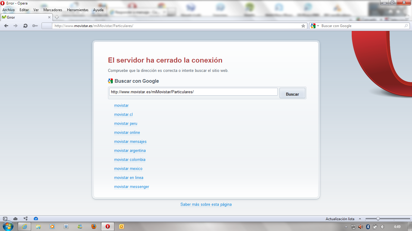Select Opera's taskbar button

(x=108, y=226)
